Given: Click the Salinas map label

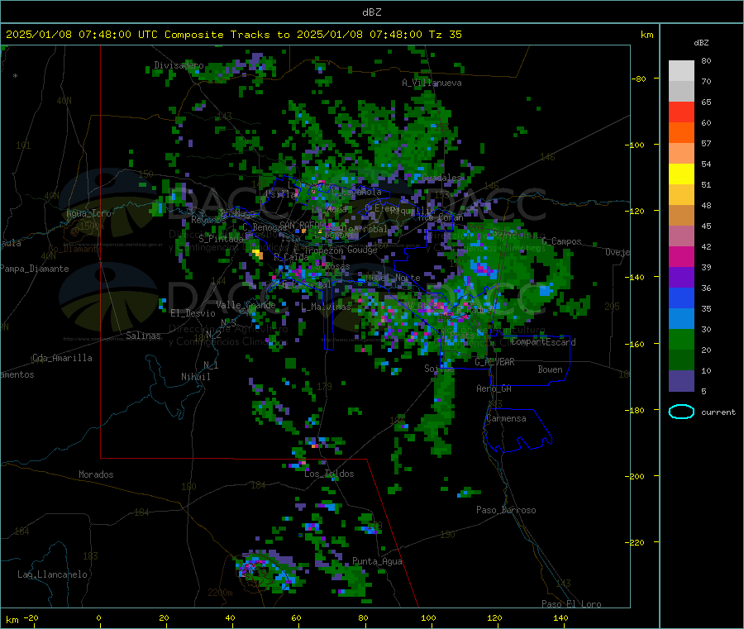Looking at the screenshot, I should [143, 336].
